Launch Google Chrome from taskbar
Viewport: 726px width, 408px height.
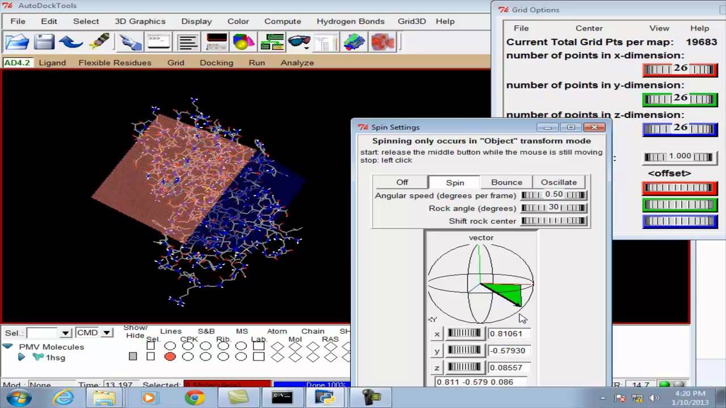[x=194, y=398]
